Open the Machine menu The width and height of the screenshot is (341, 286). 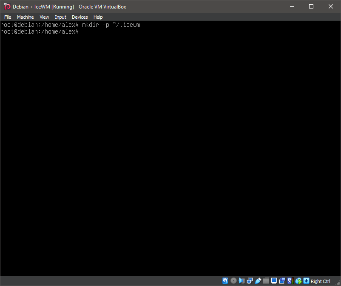(x=25, y=17)
